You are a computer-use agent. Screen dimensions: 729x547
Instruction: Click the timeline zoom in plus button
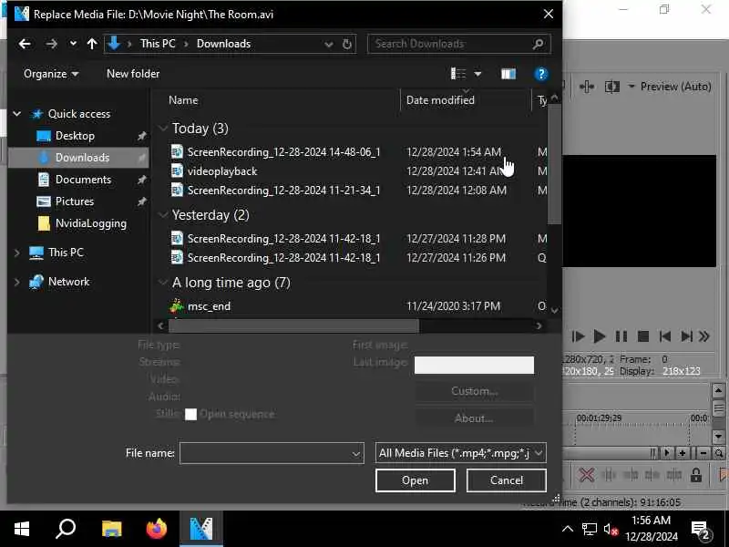[682, 453]
